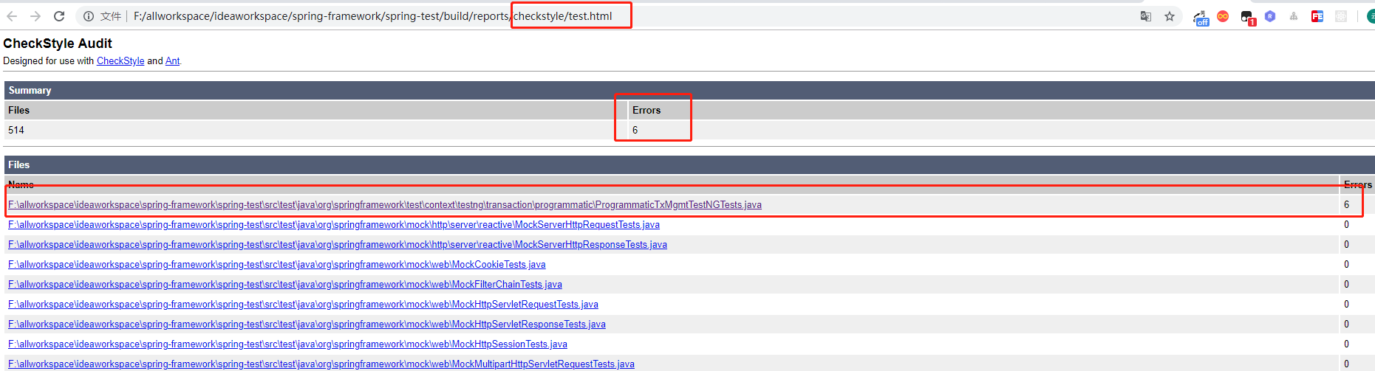Click the error count '0' for MockServerHttpResponseTests
Screen dimensions: 1375x371
pyautogui.click(x=1346, y=245)
